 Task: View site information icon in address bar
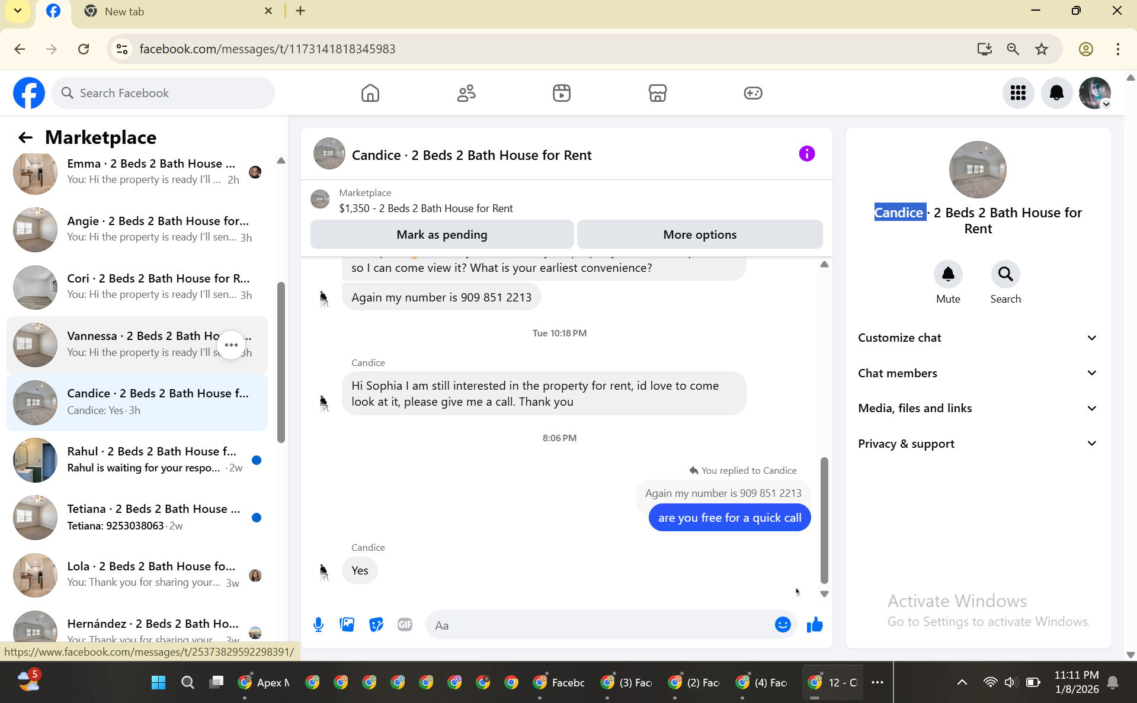(122, 49)
